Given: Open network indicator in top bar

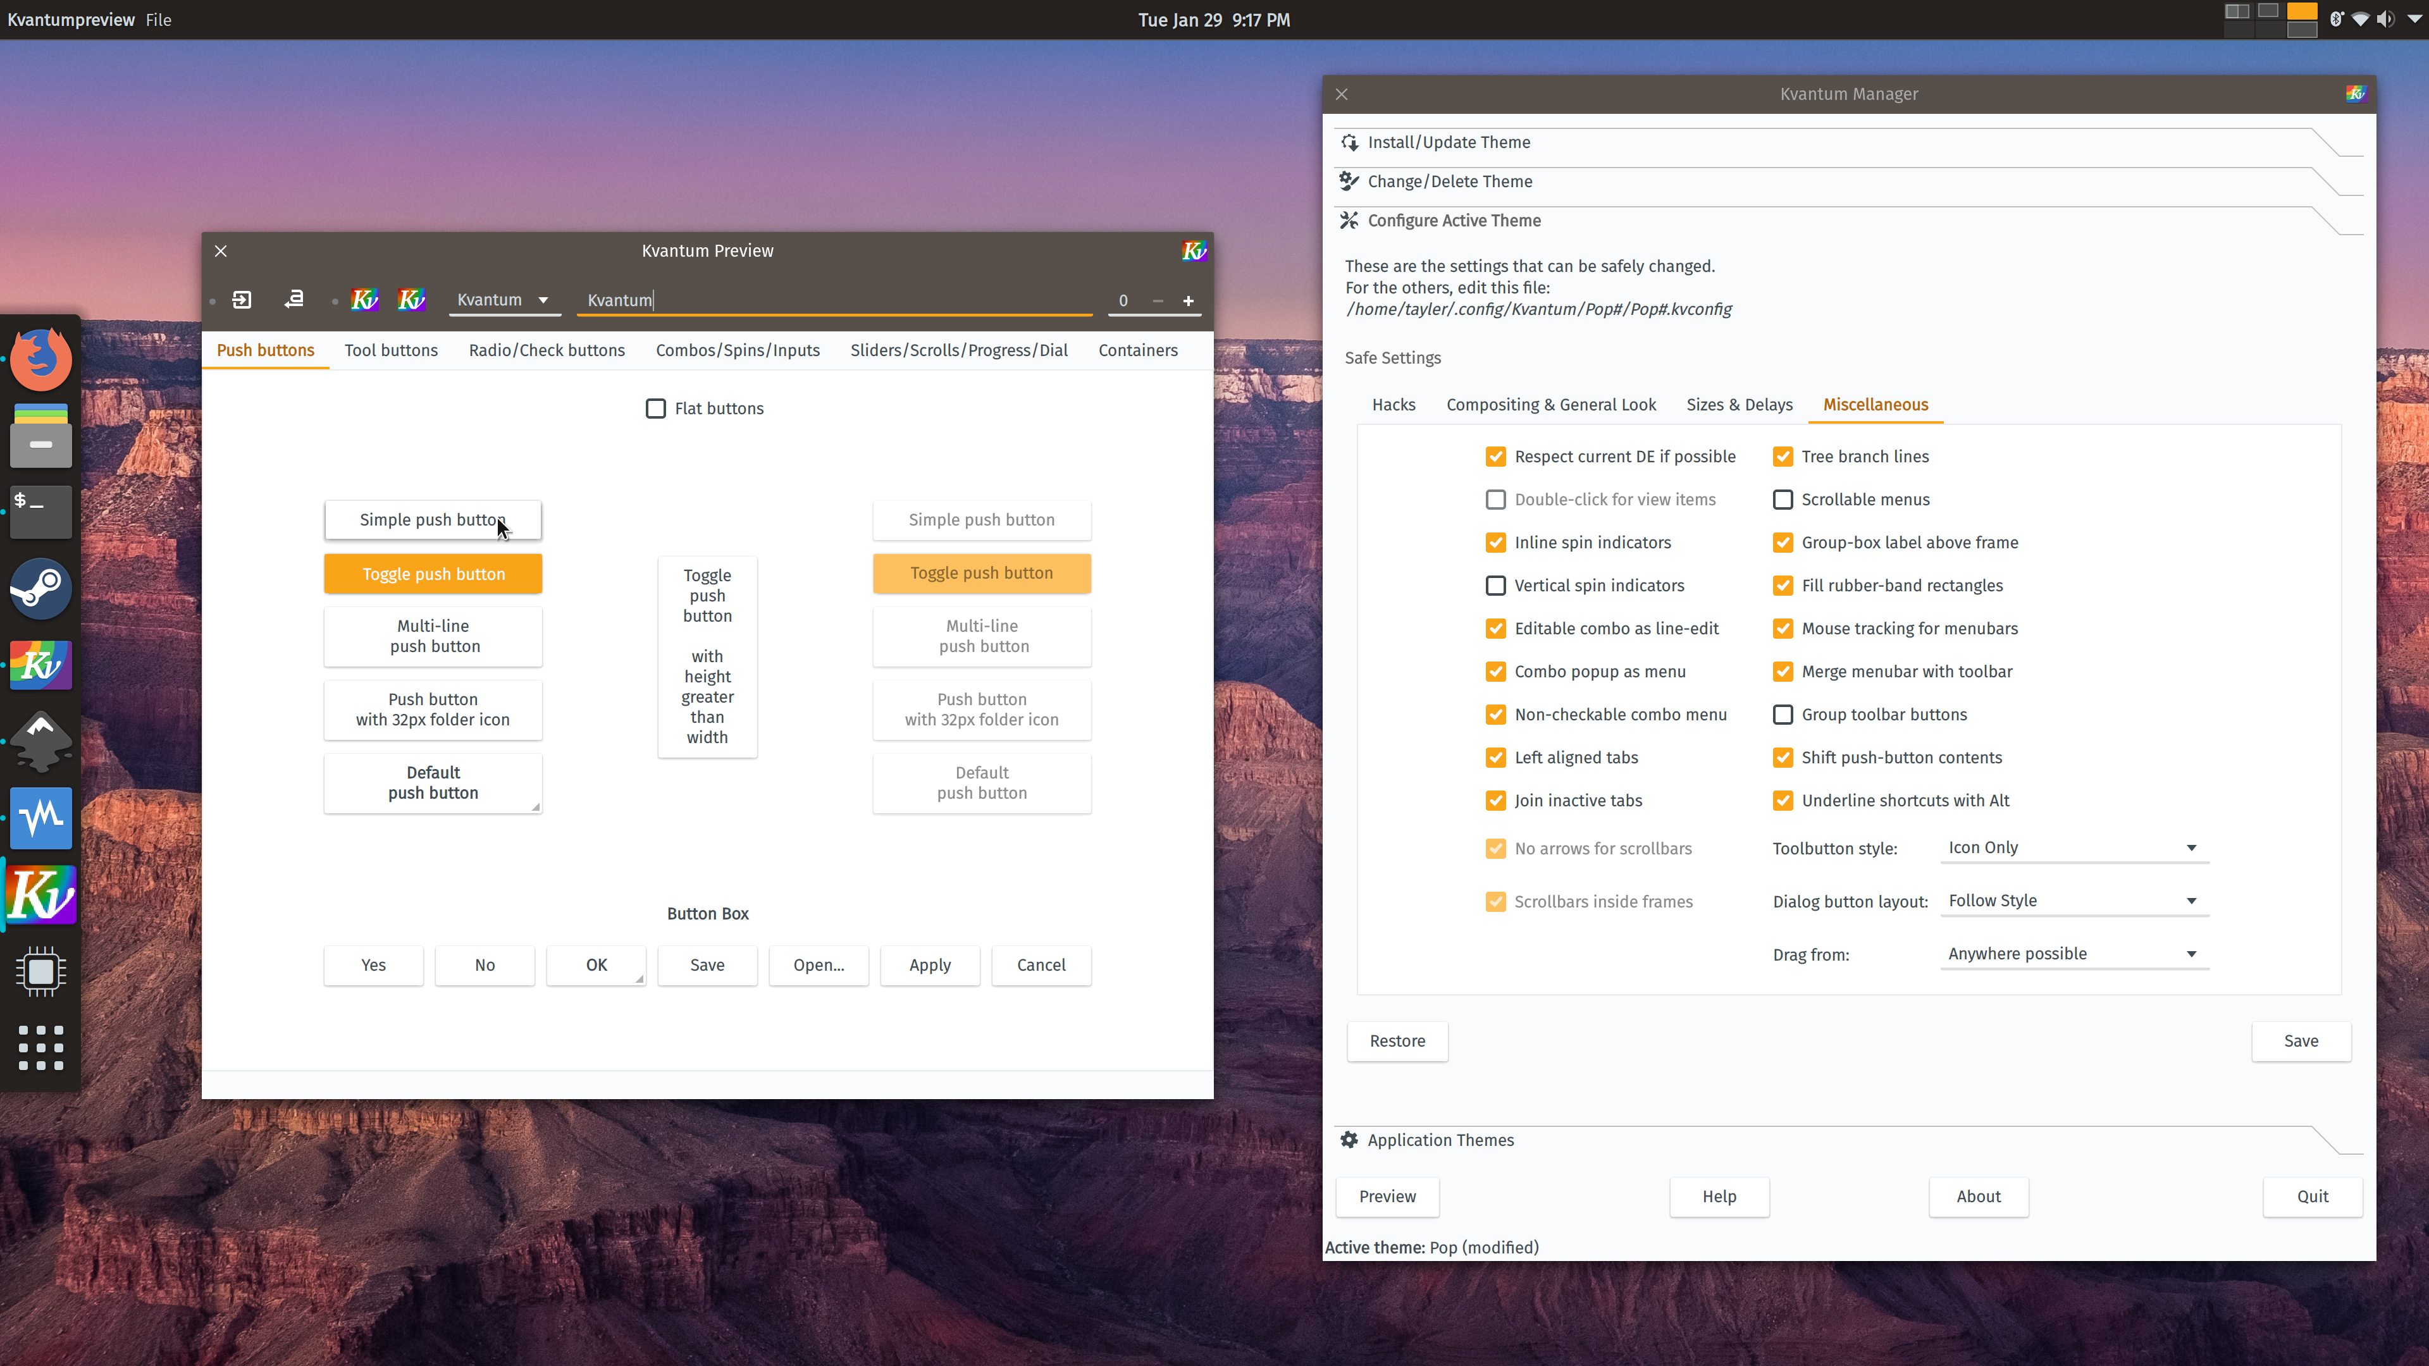Looking at the screenshot, I should point(2360,19).
